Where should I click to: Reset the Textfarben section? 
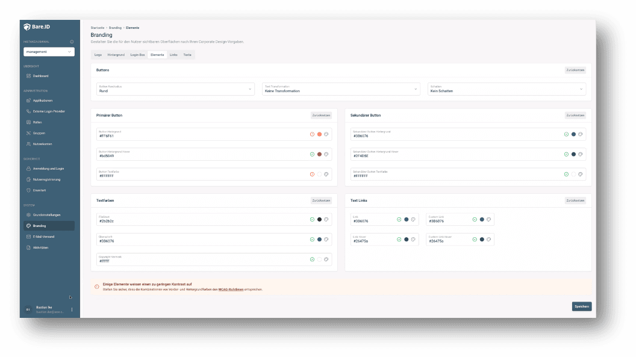[321, 200]
